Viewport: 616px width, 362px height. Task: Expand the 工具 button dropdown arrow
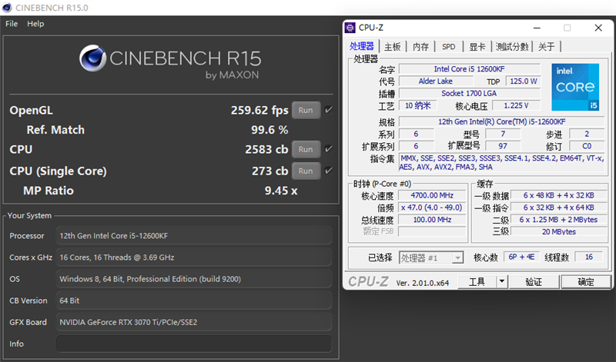click(x=502, y=281)
